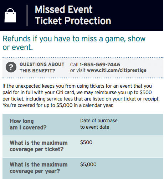Open the www.citi.com/citiprestige link
The image size is (164, 179).
[x=117, y=70]
